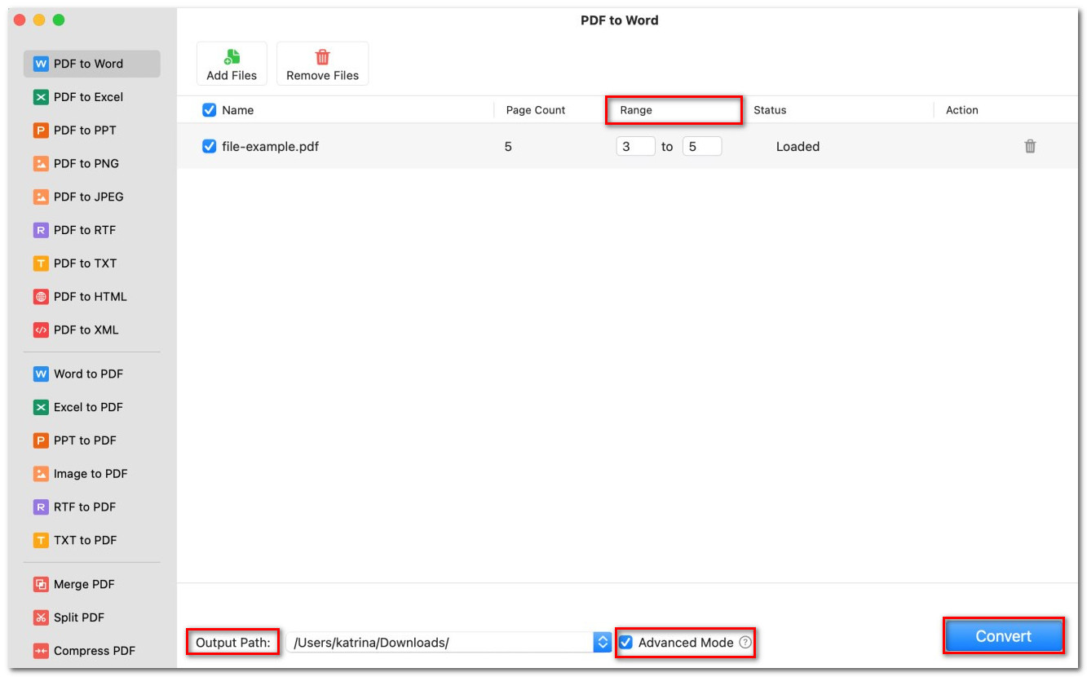Open the Split PDF tool
Screen dimensions: 1087x677
pyautogui.click(x=79, y=617)
